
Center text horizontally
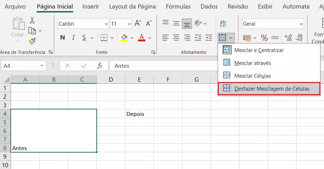(176, 37)
